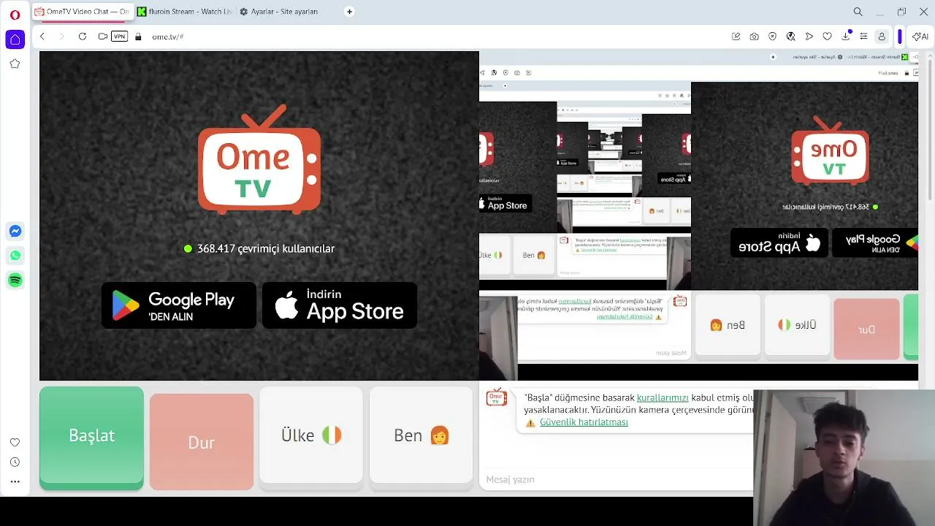Open the send/flow arrow icon
Viewport: 935px width, 526px height.
809,37
